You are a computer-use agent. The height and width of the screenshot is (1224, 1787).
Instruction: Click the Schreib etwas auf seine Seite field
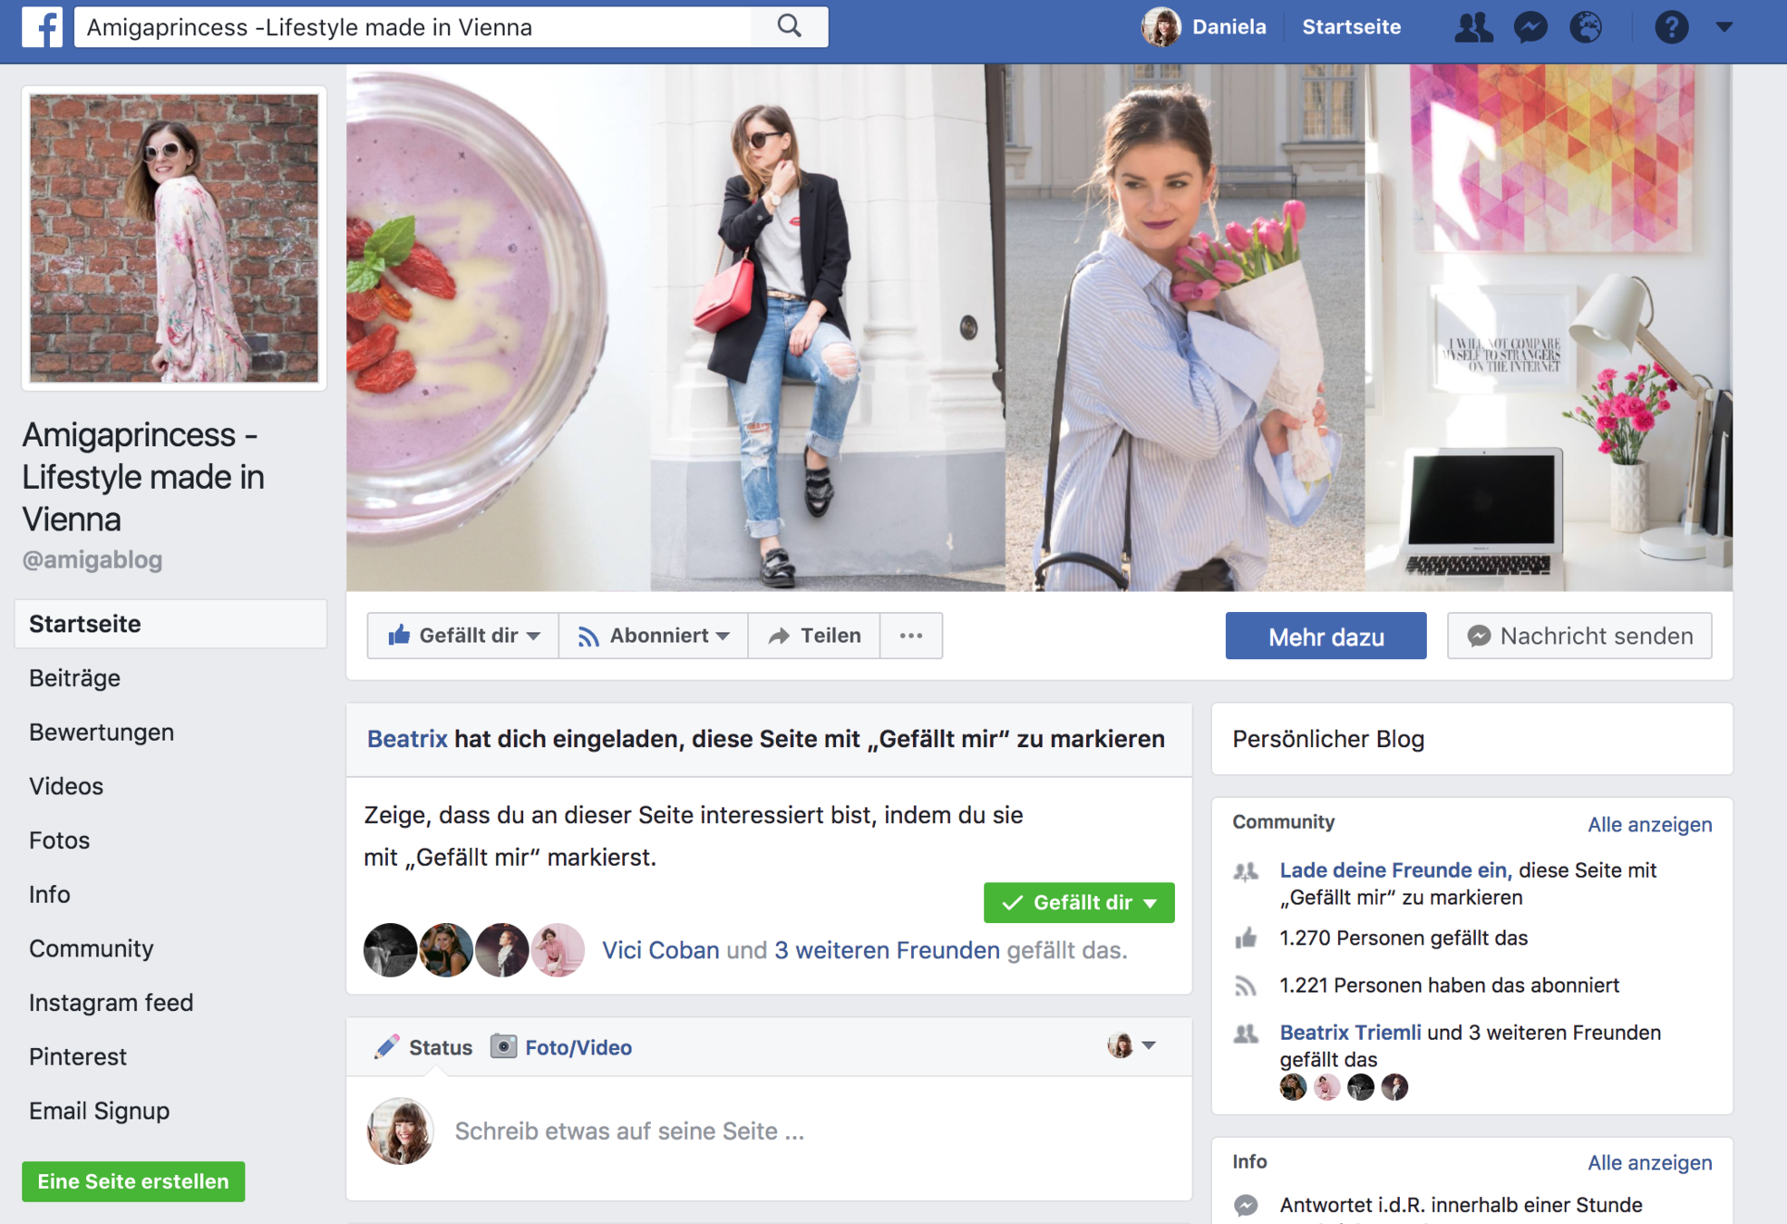(x=629, y=1132)
